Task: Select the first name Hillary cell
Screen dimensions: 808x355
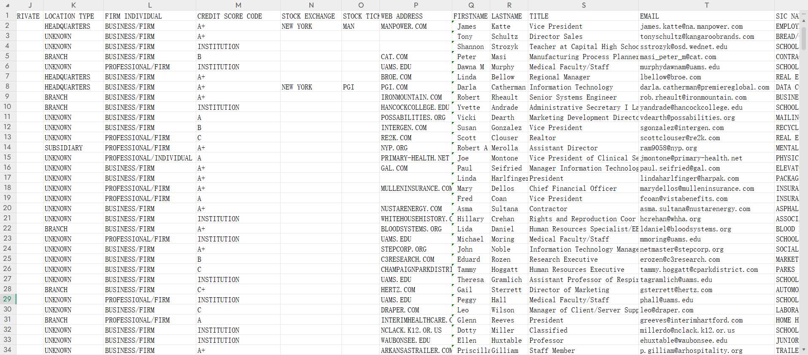Action: coord(471,218)
